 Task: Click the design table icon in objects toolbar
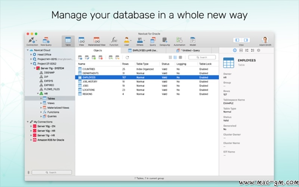tap(87, 58)
